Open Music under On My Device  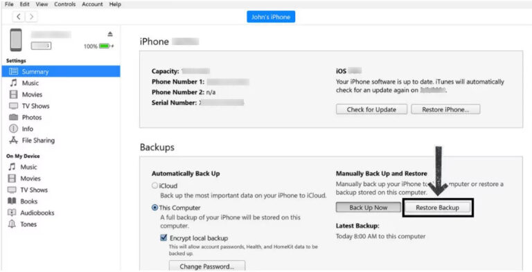pyautogui.click(x=28, y=167)
